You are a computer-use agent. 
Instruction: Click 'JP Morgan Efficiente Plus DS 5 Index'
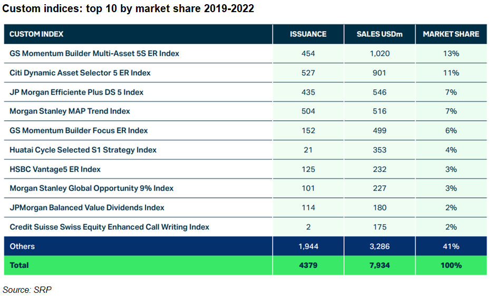(x=76, y=92)
